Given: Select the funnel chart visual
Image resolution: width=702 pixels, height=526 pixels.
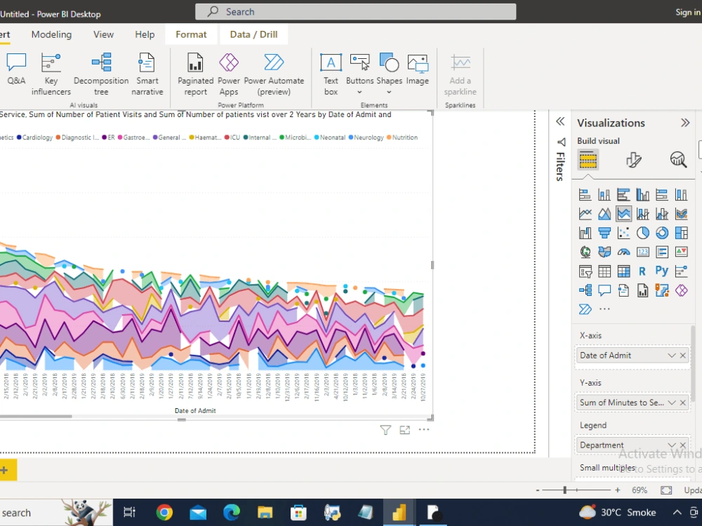Looking at the screenshot, I should [x=604, y=233].
